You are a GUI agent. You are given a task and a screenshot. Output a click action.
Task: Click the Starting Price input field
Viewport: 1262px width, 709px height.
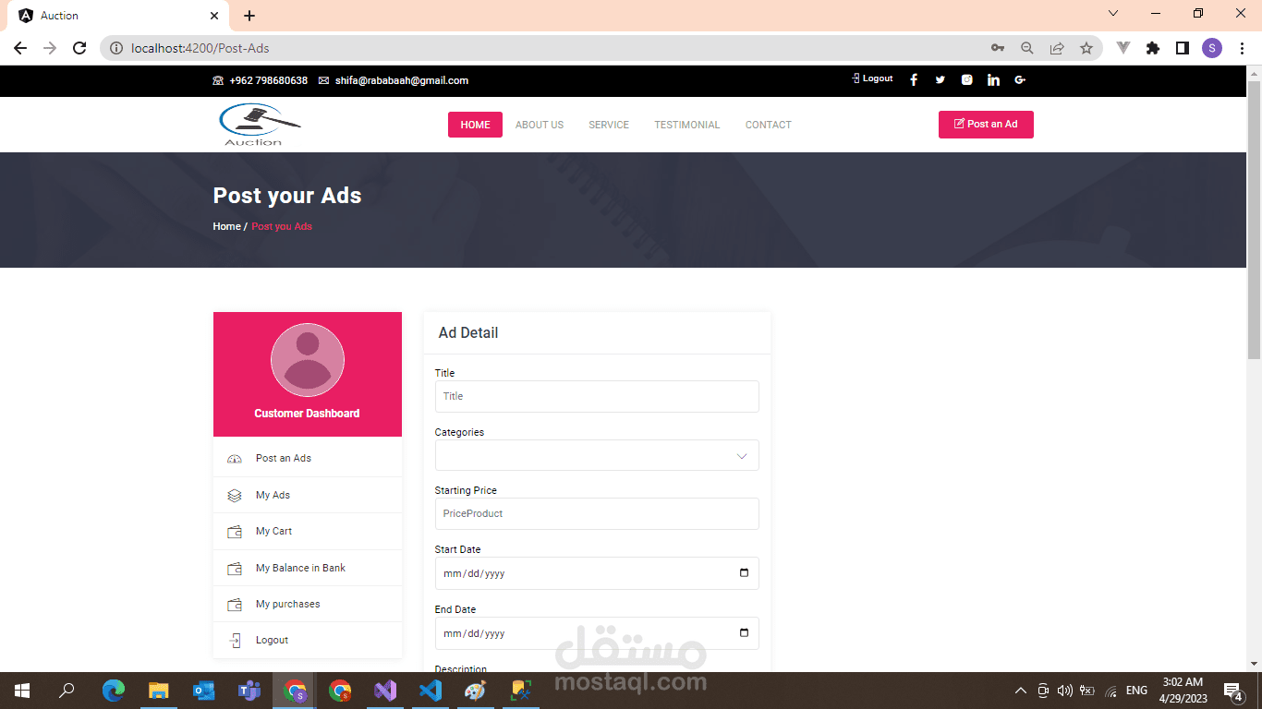click(597, 513)
